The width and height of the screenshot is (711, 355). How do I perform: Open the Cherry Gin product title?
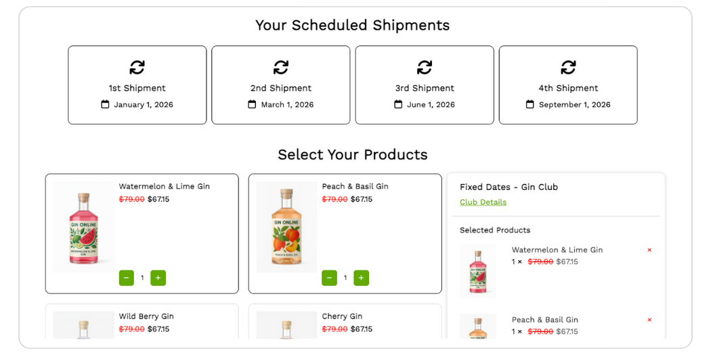342,316
